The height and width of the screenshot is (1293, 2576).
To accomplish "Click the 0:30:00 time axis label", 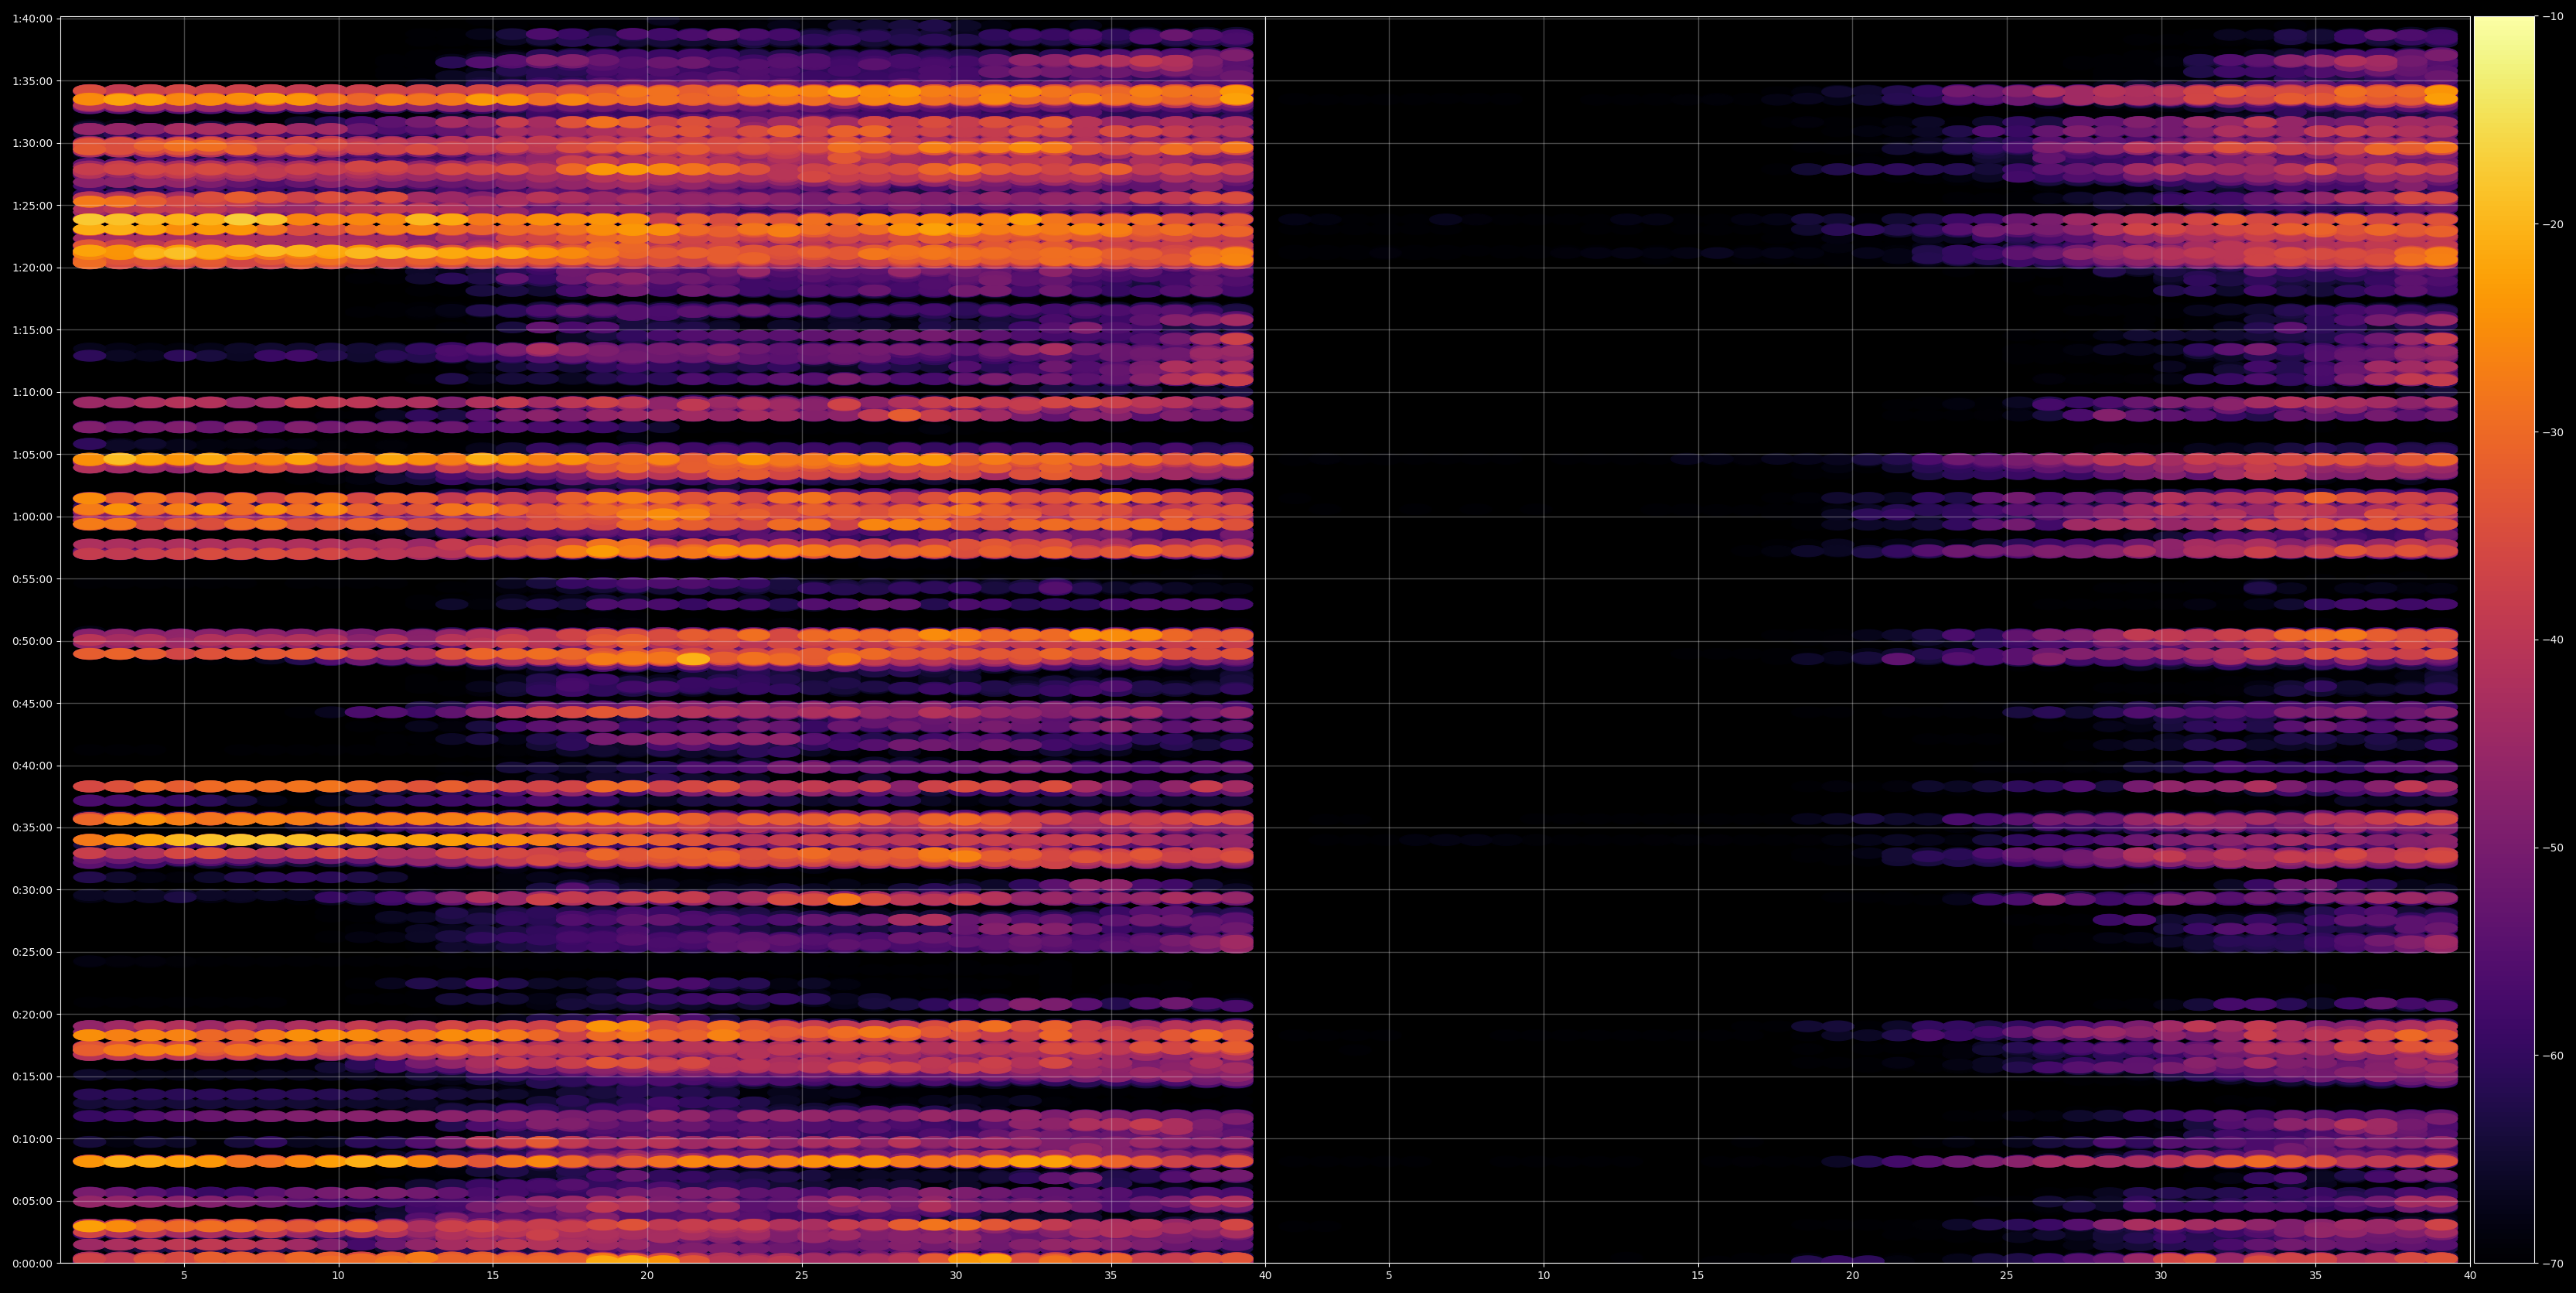I will pyautogui.click(x=32, y=890).
